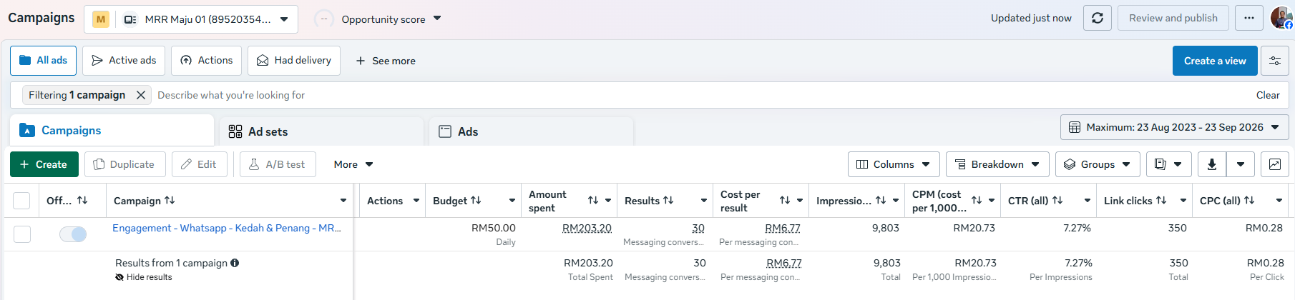Sort the Cost per result column arrows
The image size is (1295, 300).
[x=785, y=201]
